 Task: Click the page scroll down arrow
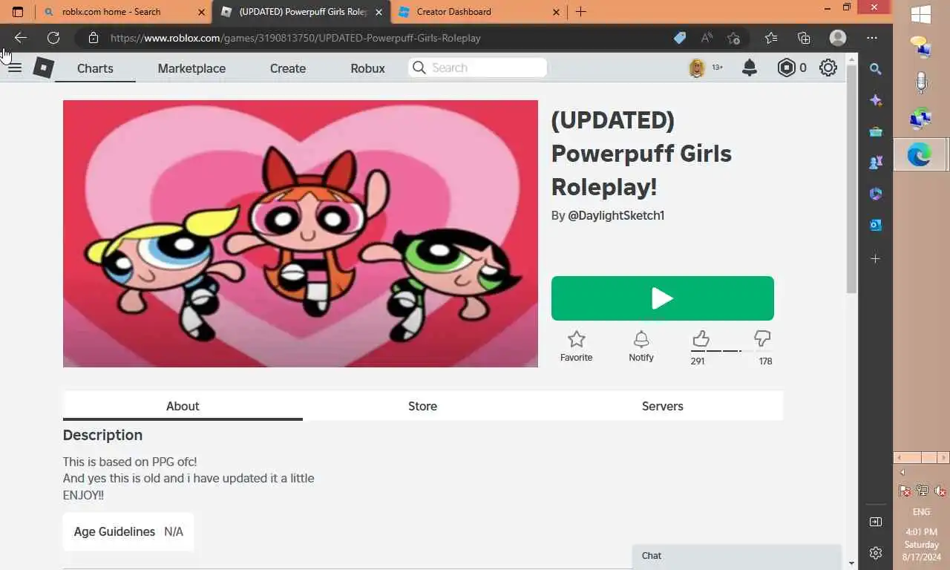(851, 563)
